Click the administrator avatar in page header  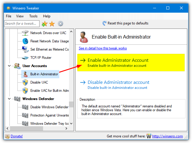(x=84, y=37)
